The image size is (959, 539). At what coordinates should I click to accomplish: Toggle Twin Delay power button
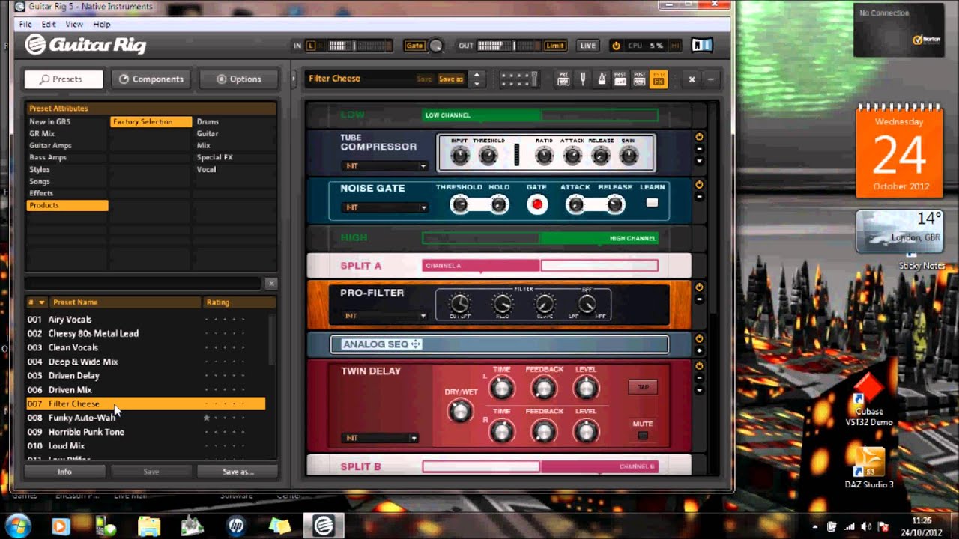click(699, 365)
